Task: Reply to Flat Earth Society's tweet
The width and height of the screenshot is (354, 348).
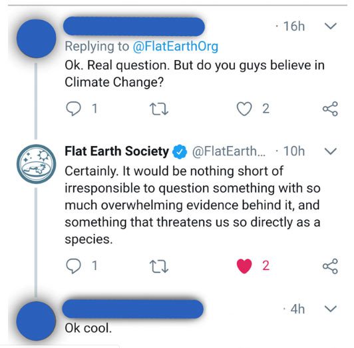Action: pyautogui.click(x=73, y=266)
